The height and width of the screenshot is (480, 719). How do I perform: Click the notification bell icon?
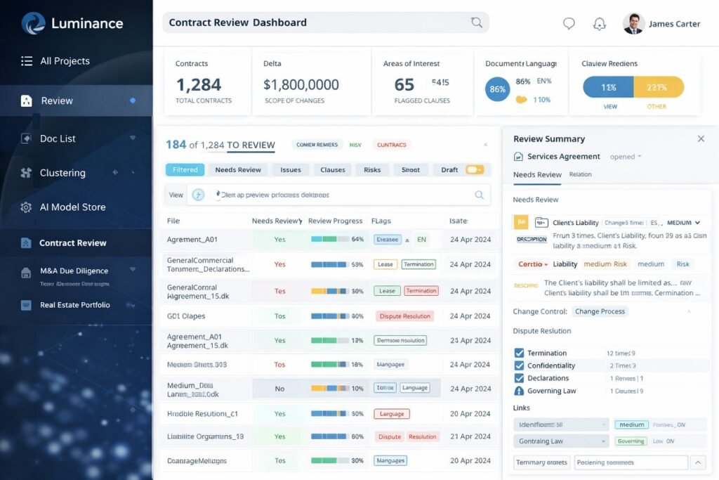point(600,23)
